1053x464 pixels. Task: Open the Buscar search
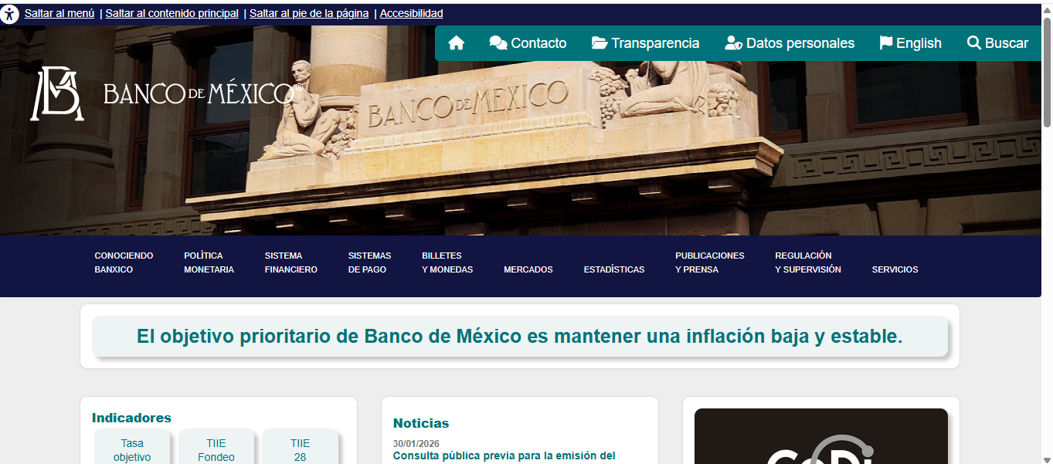tap(997, 43)
